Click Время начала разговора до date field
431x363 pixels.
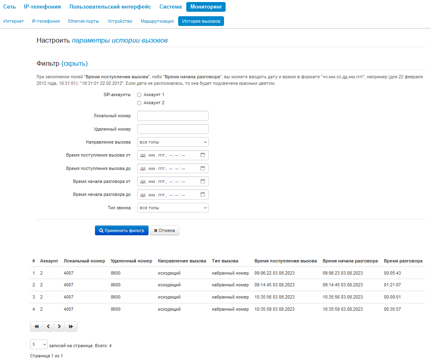[x=172, y=194]
